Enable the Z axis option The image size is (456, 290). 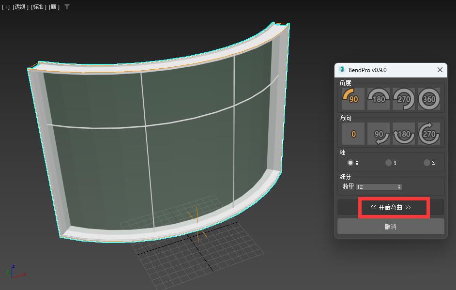(426, 163)
